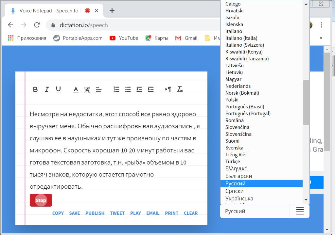Toggle underline formatting
Viewport: 335px width, 235px height.
(x=59, y=89)
